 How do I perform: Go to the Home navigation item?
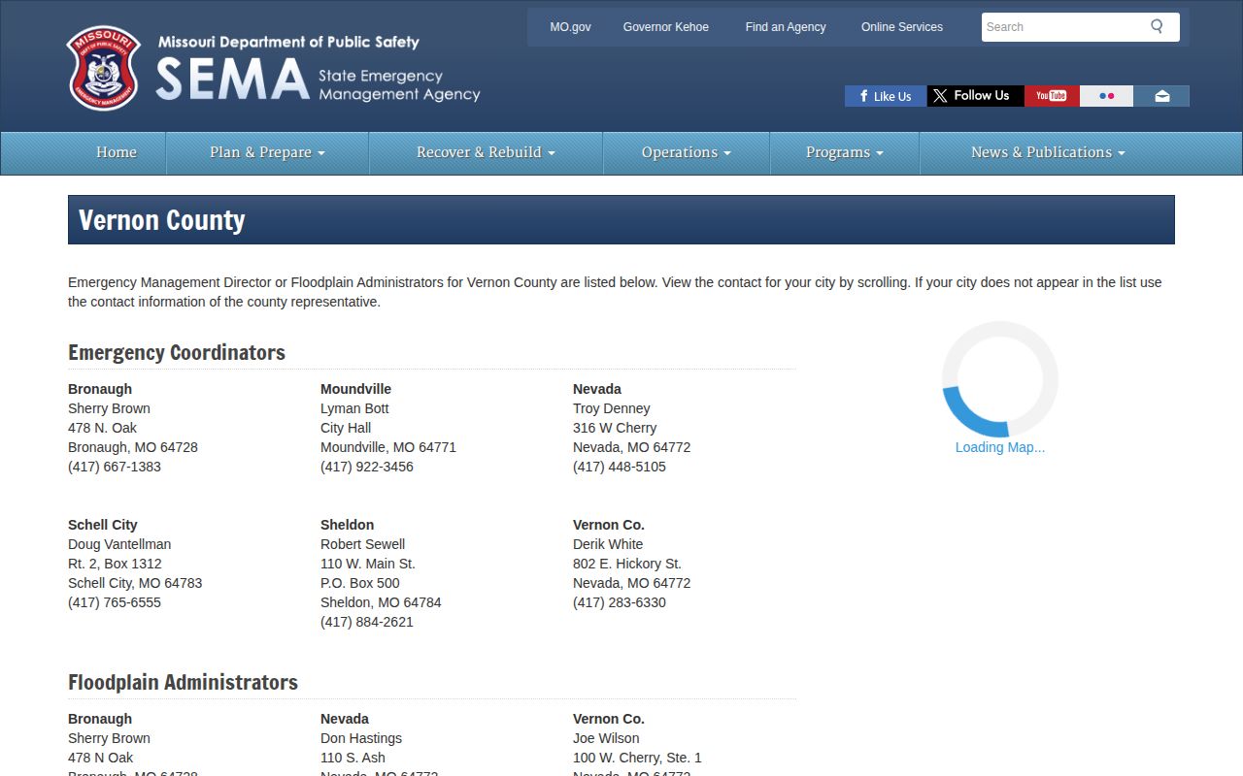[x=117, y=152]
